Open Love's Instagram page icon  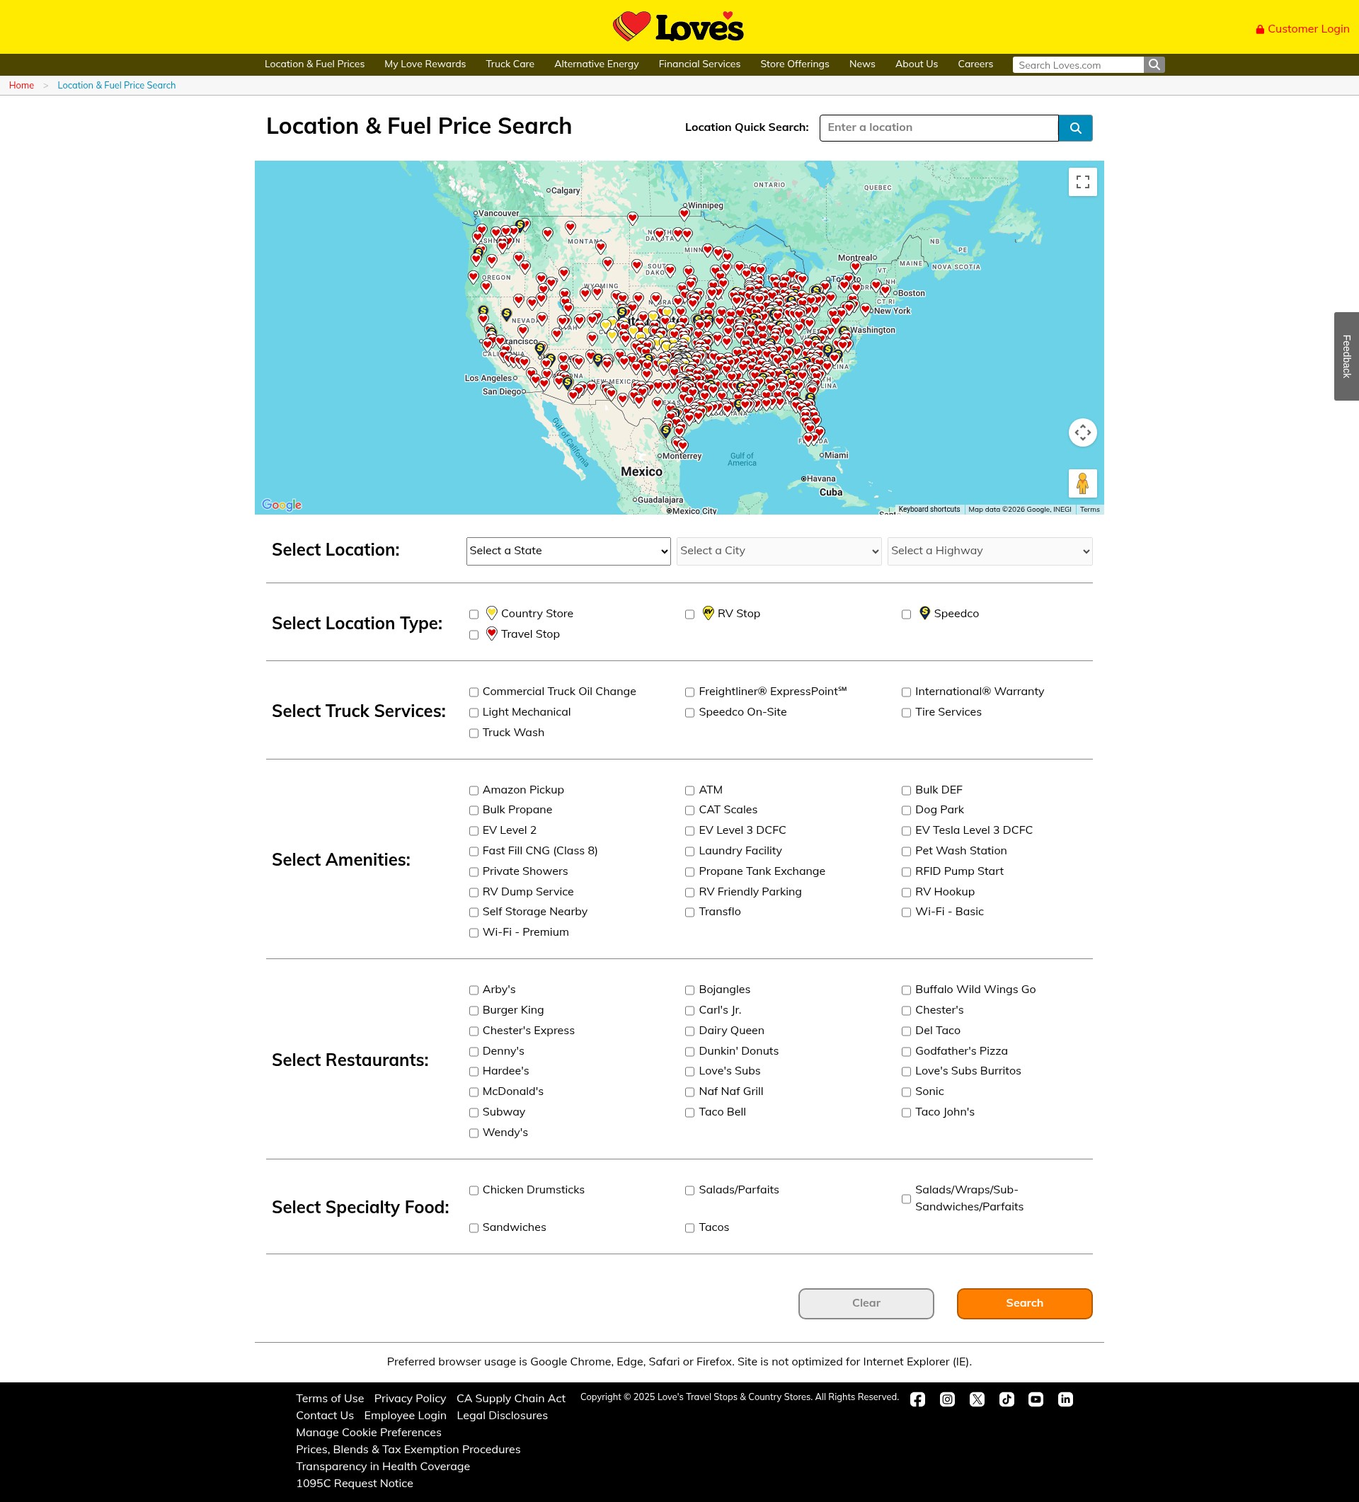pos(947,1399)
